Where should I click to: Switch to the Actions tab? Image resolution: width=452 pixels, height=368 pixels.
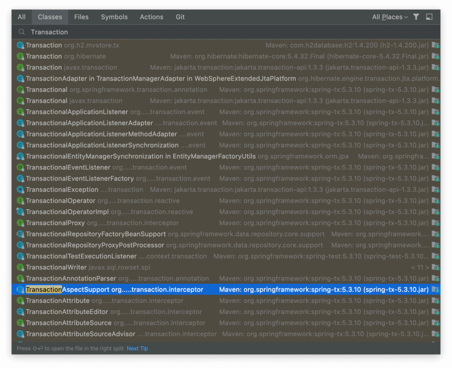[x=151, y=17]
